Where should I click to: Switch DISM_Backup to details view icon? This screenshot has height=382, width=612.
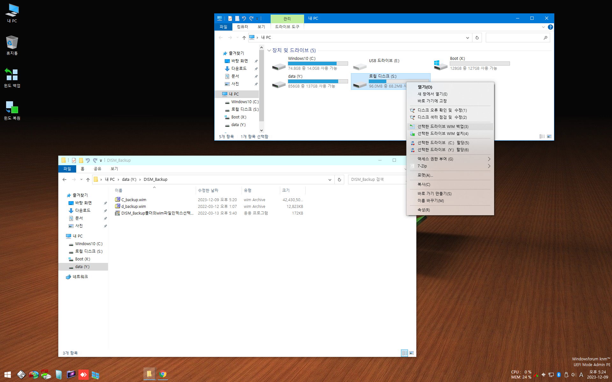[x=404, y=353]
